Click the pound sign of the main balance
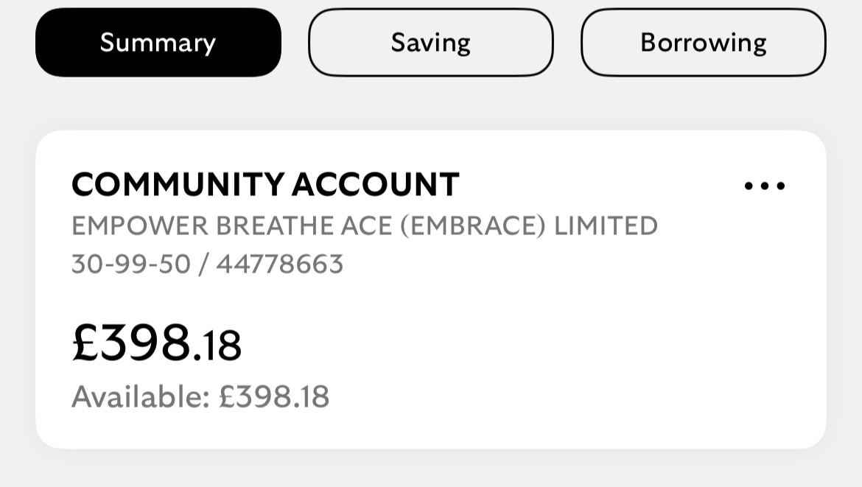This screenshot has height=487, width=862. coord(85,343)
